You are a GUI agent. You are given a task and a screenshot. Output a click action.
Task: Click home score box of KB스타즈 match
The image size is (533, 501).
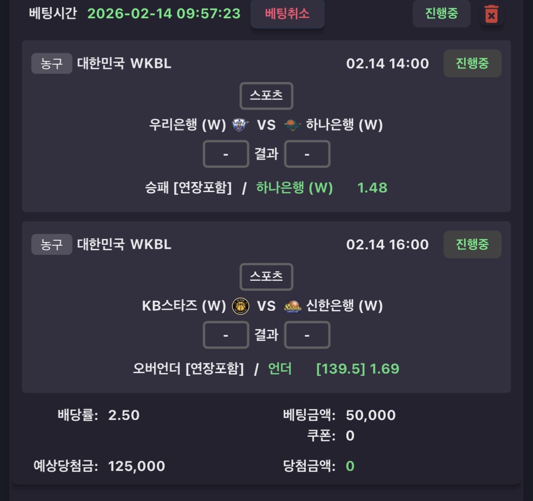coord(225,335)
